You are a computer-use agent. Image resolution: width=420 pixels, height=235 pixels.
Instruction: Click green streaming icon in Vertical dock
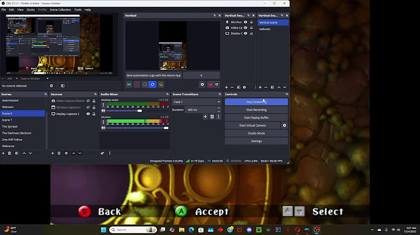coord(129,84)
